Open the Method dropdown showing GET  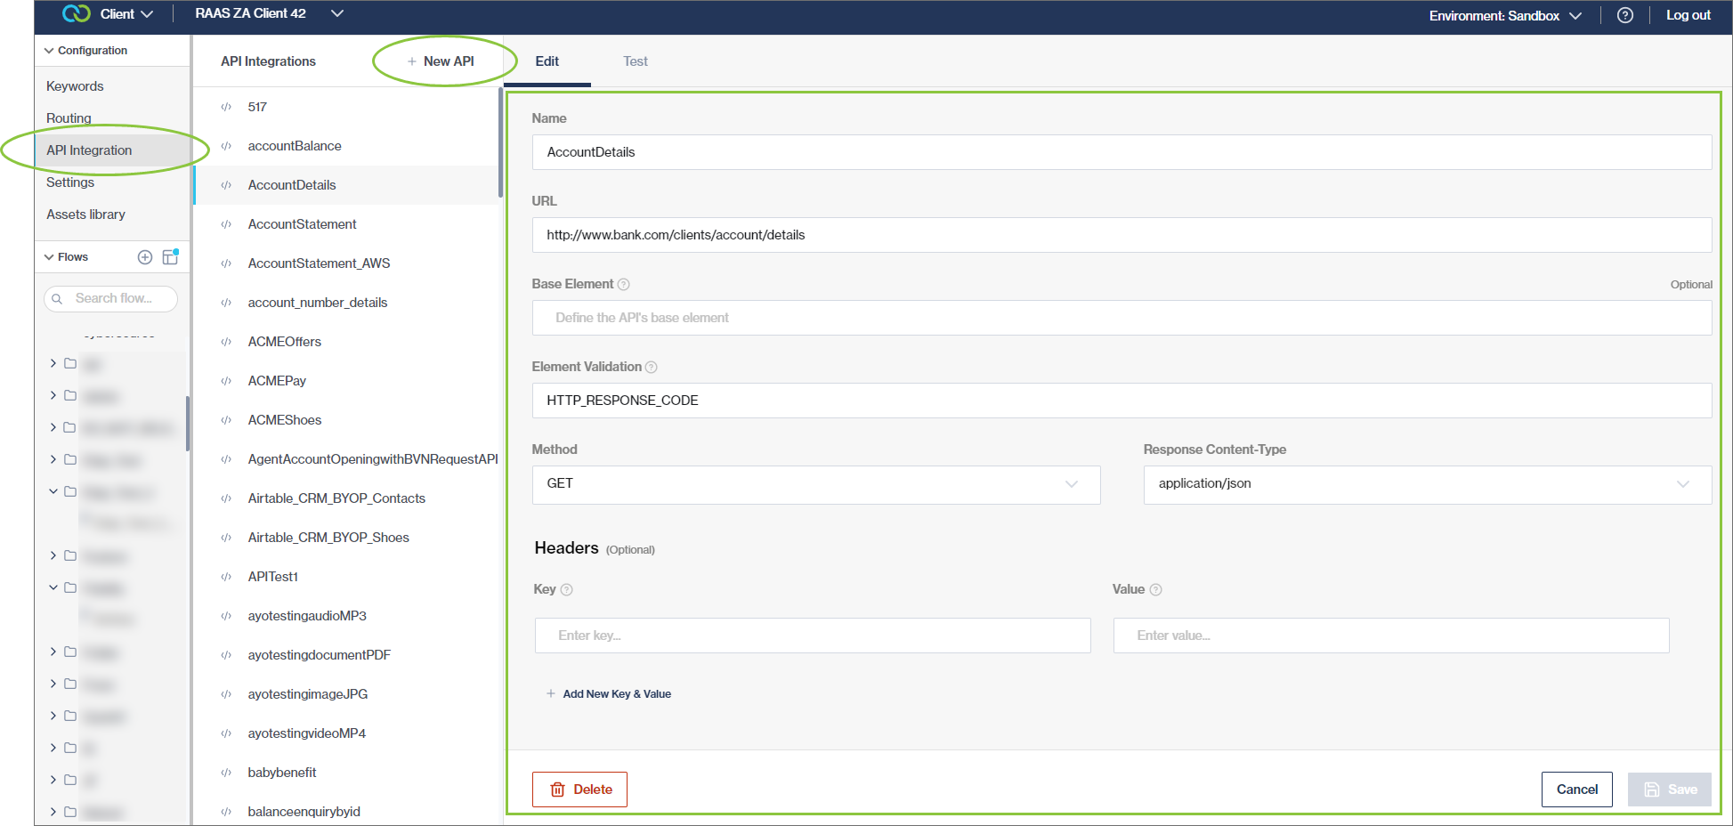point(815,484)
